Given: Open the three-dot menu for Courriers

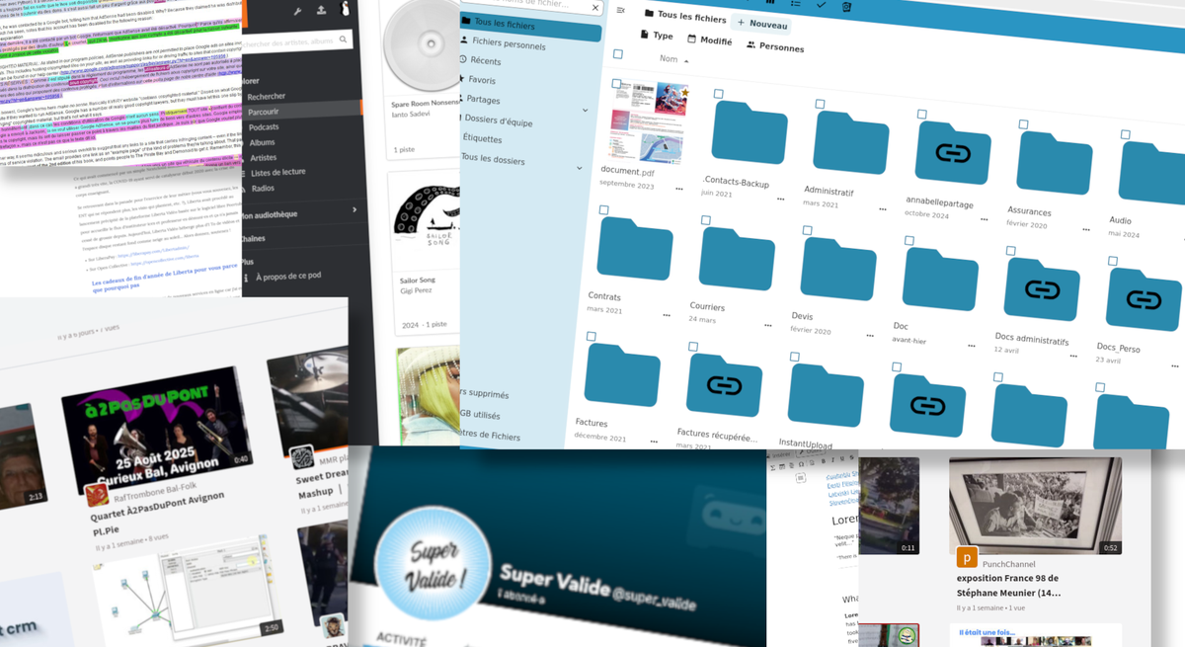Looking at the screenshot, I should click(x=768, y=325).
